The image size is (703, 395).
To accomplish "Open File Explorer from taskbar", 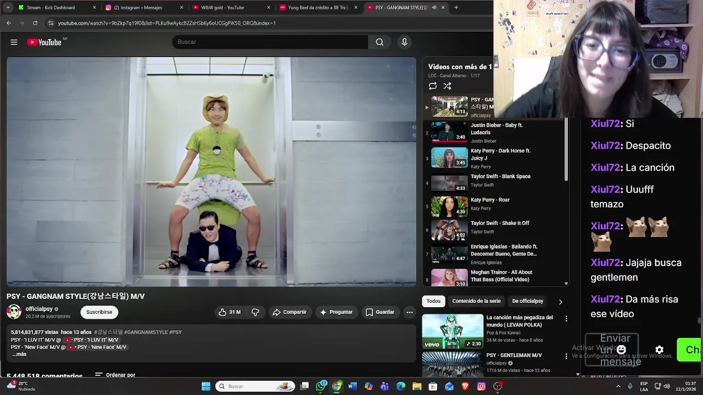I will point(417,386).
